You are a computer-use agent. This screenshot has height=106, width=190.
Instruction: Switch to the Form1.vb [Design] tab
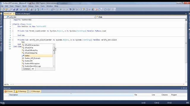(x=23, y=14)
